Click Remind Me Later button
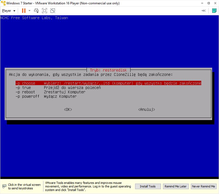 coord(175,186)
